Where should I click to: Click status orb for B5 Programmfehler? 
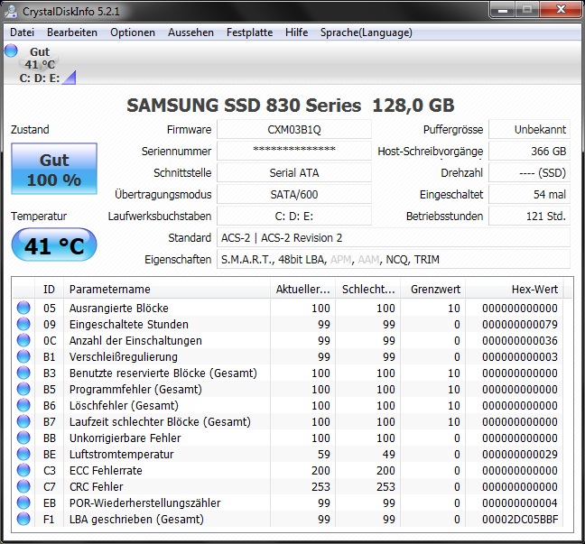(23, 389)
